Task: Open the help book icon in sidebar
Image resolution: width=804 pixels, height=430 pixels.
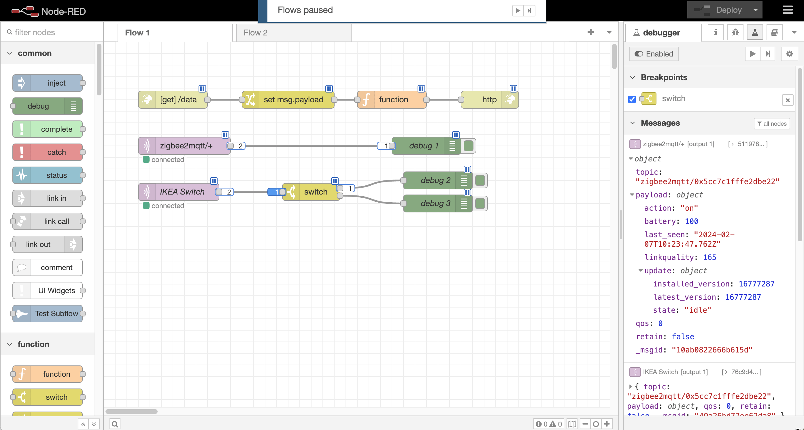Action: tap(774, 32)
